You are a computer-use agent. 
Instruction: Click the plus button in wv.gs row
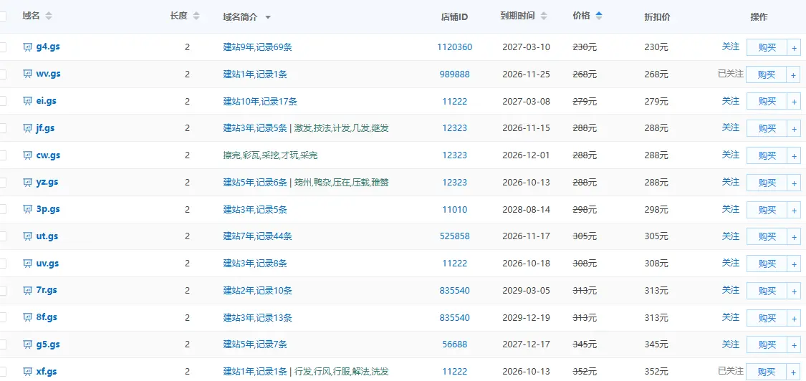coord(794,74)
